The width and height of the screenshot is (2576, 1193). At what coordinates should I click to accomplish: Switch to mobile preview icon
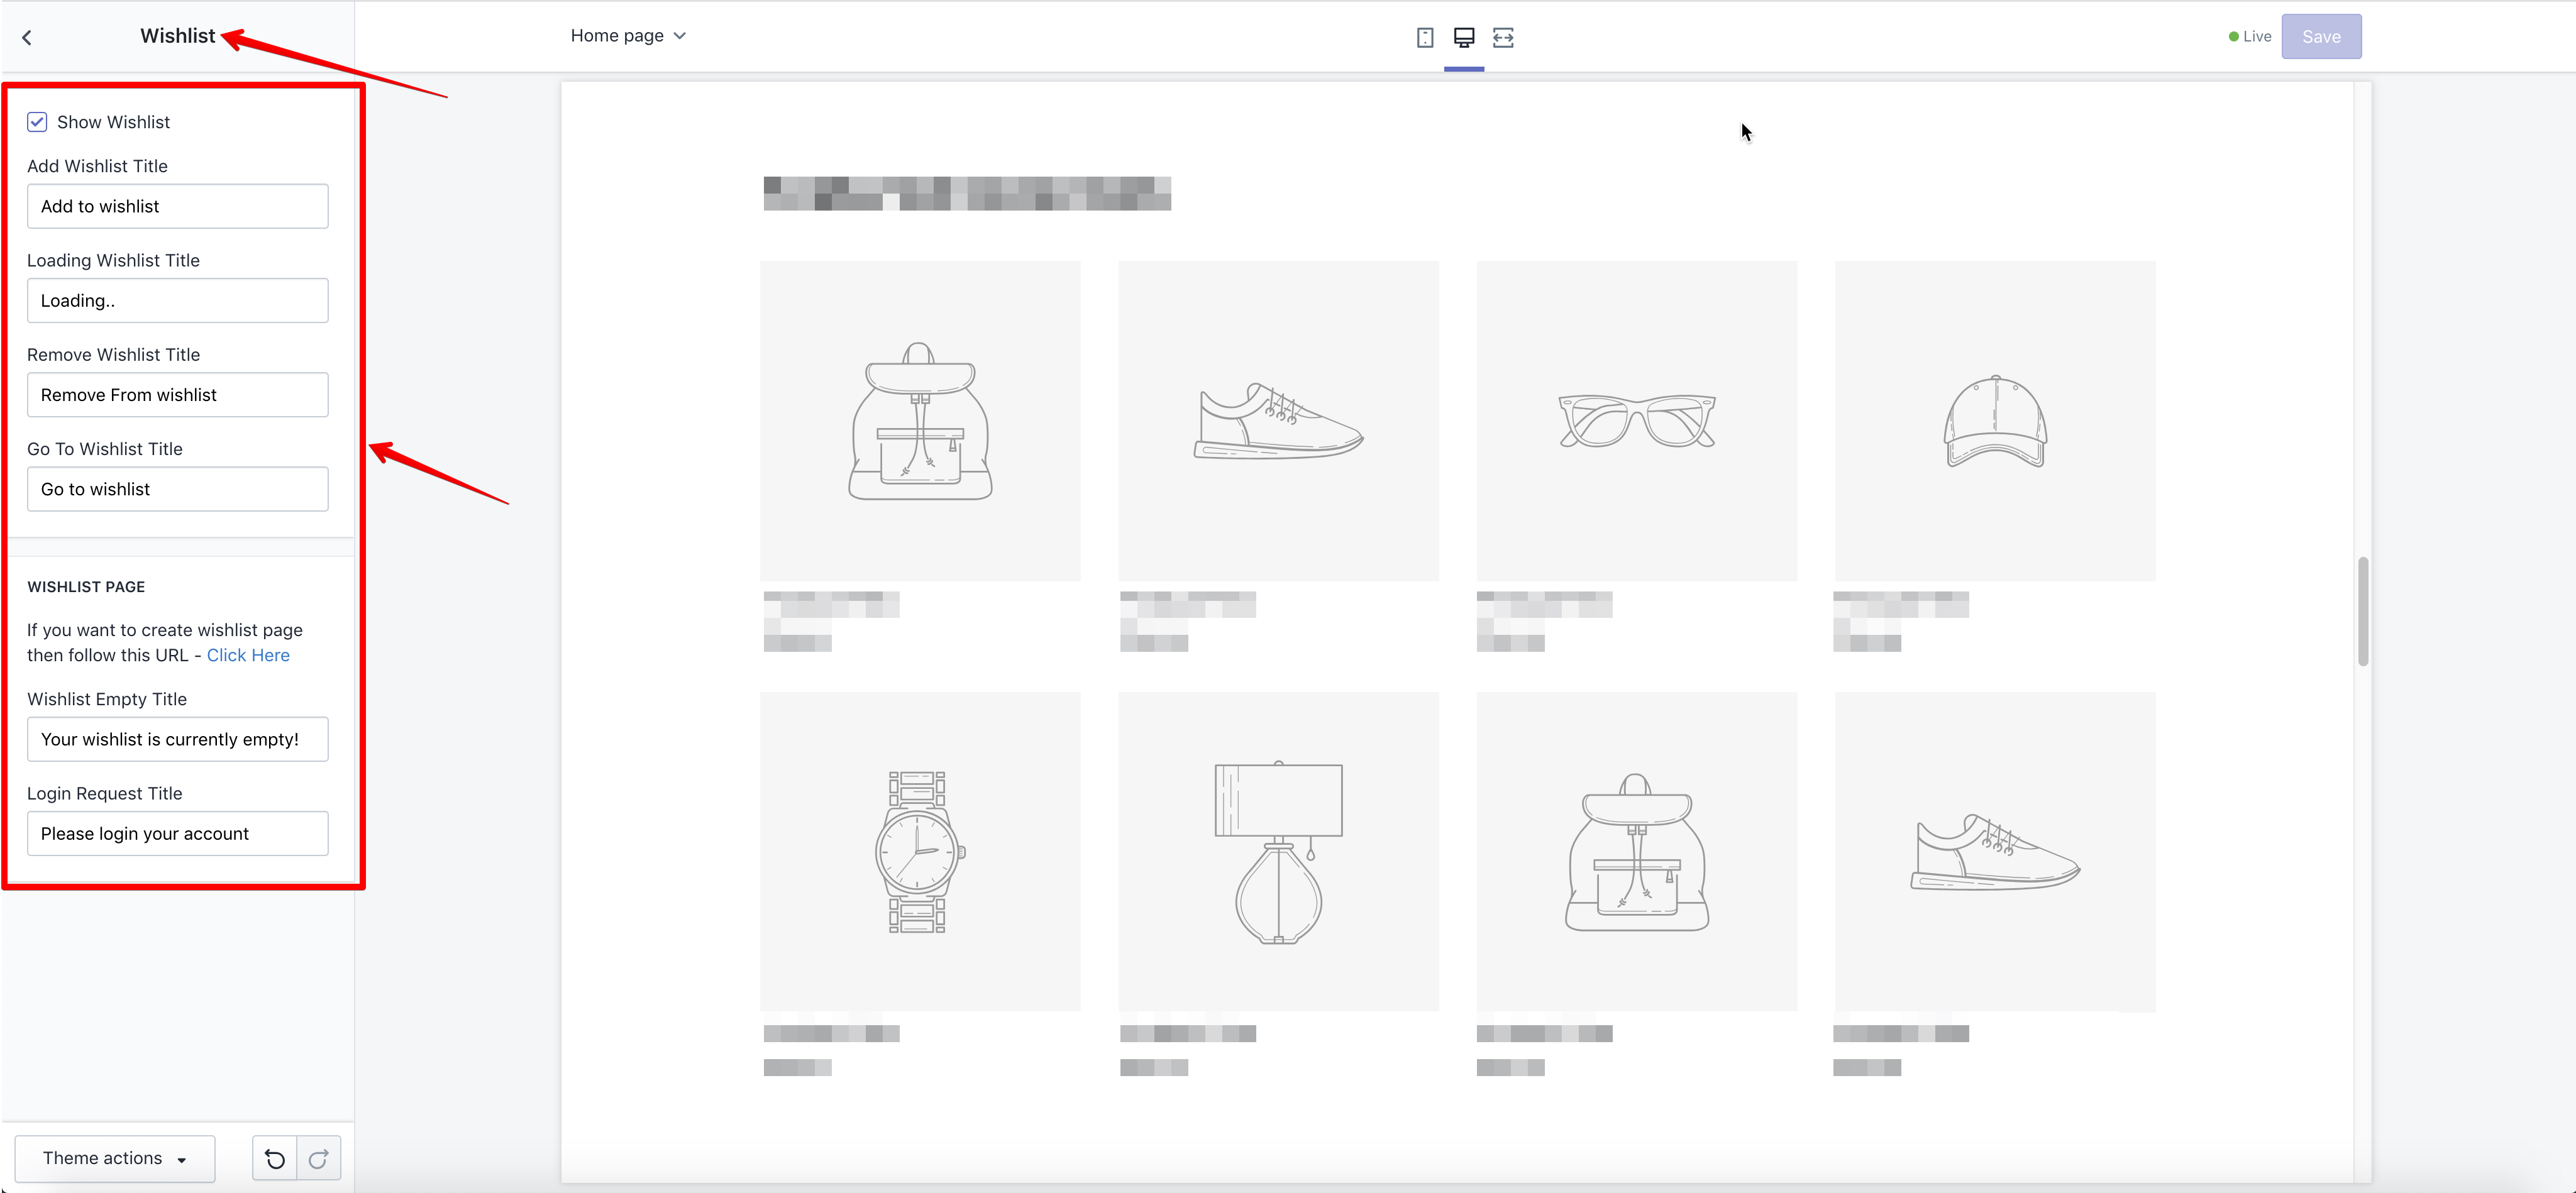1425,37
